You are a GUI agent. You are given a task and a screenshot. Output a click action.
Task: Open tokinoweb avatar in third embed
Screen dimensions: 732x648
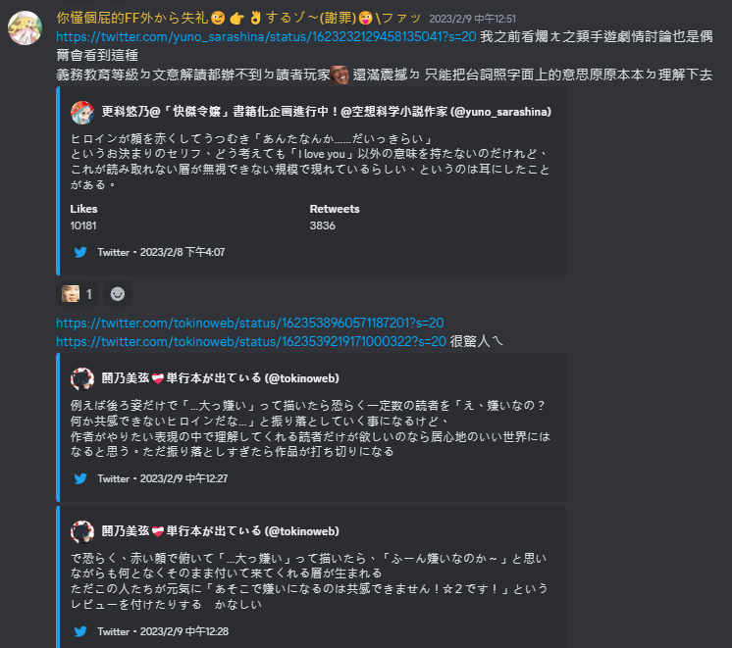82,532
